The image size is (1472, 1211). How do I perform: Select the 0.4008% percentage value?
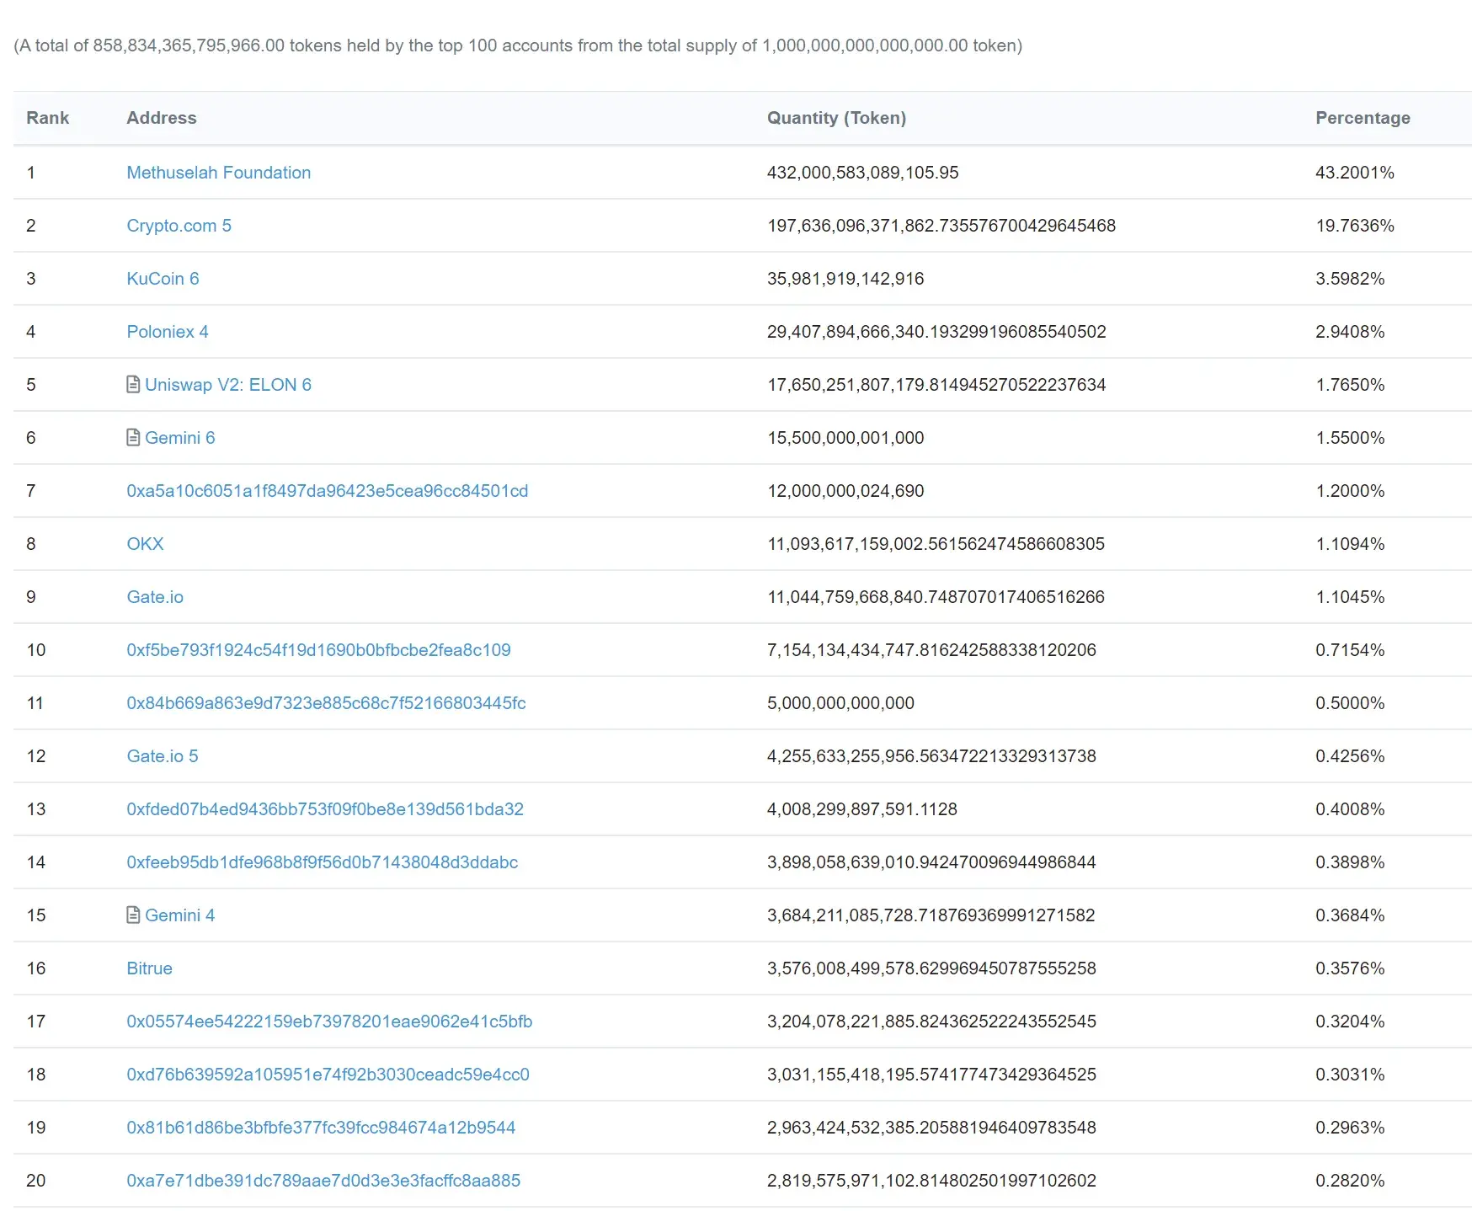click(x=1350, y=809)
